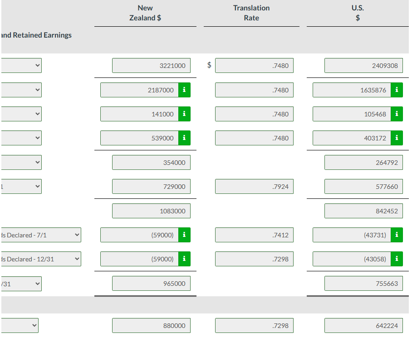
Task: Click the 755663 U.S. $ total field
Action: (363, 283)
